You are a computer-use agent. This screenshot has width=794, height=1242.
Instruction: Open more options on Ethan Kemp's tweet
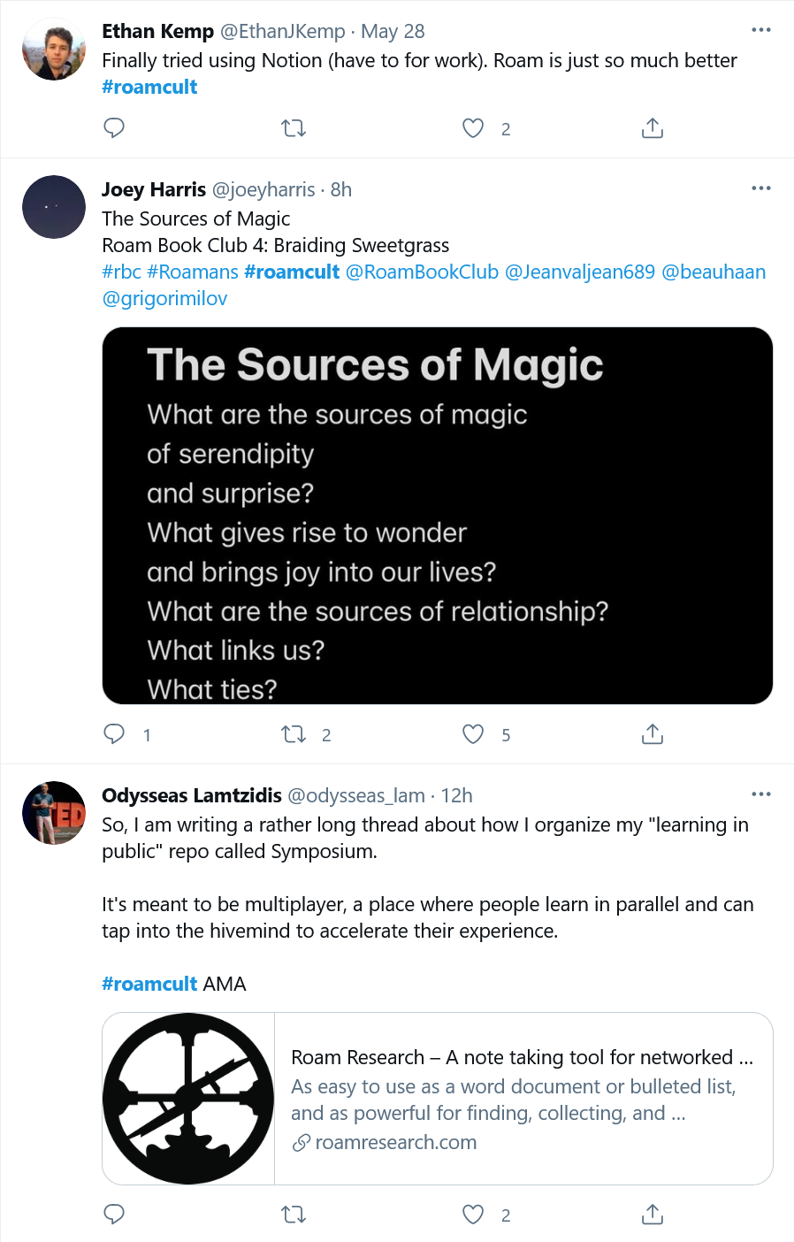point(760,30)
